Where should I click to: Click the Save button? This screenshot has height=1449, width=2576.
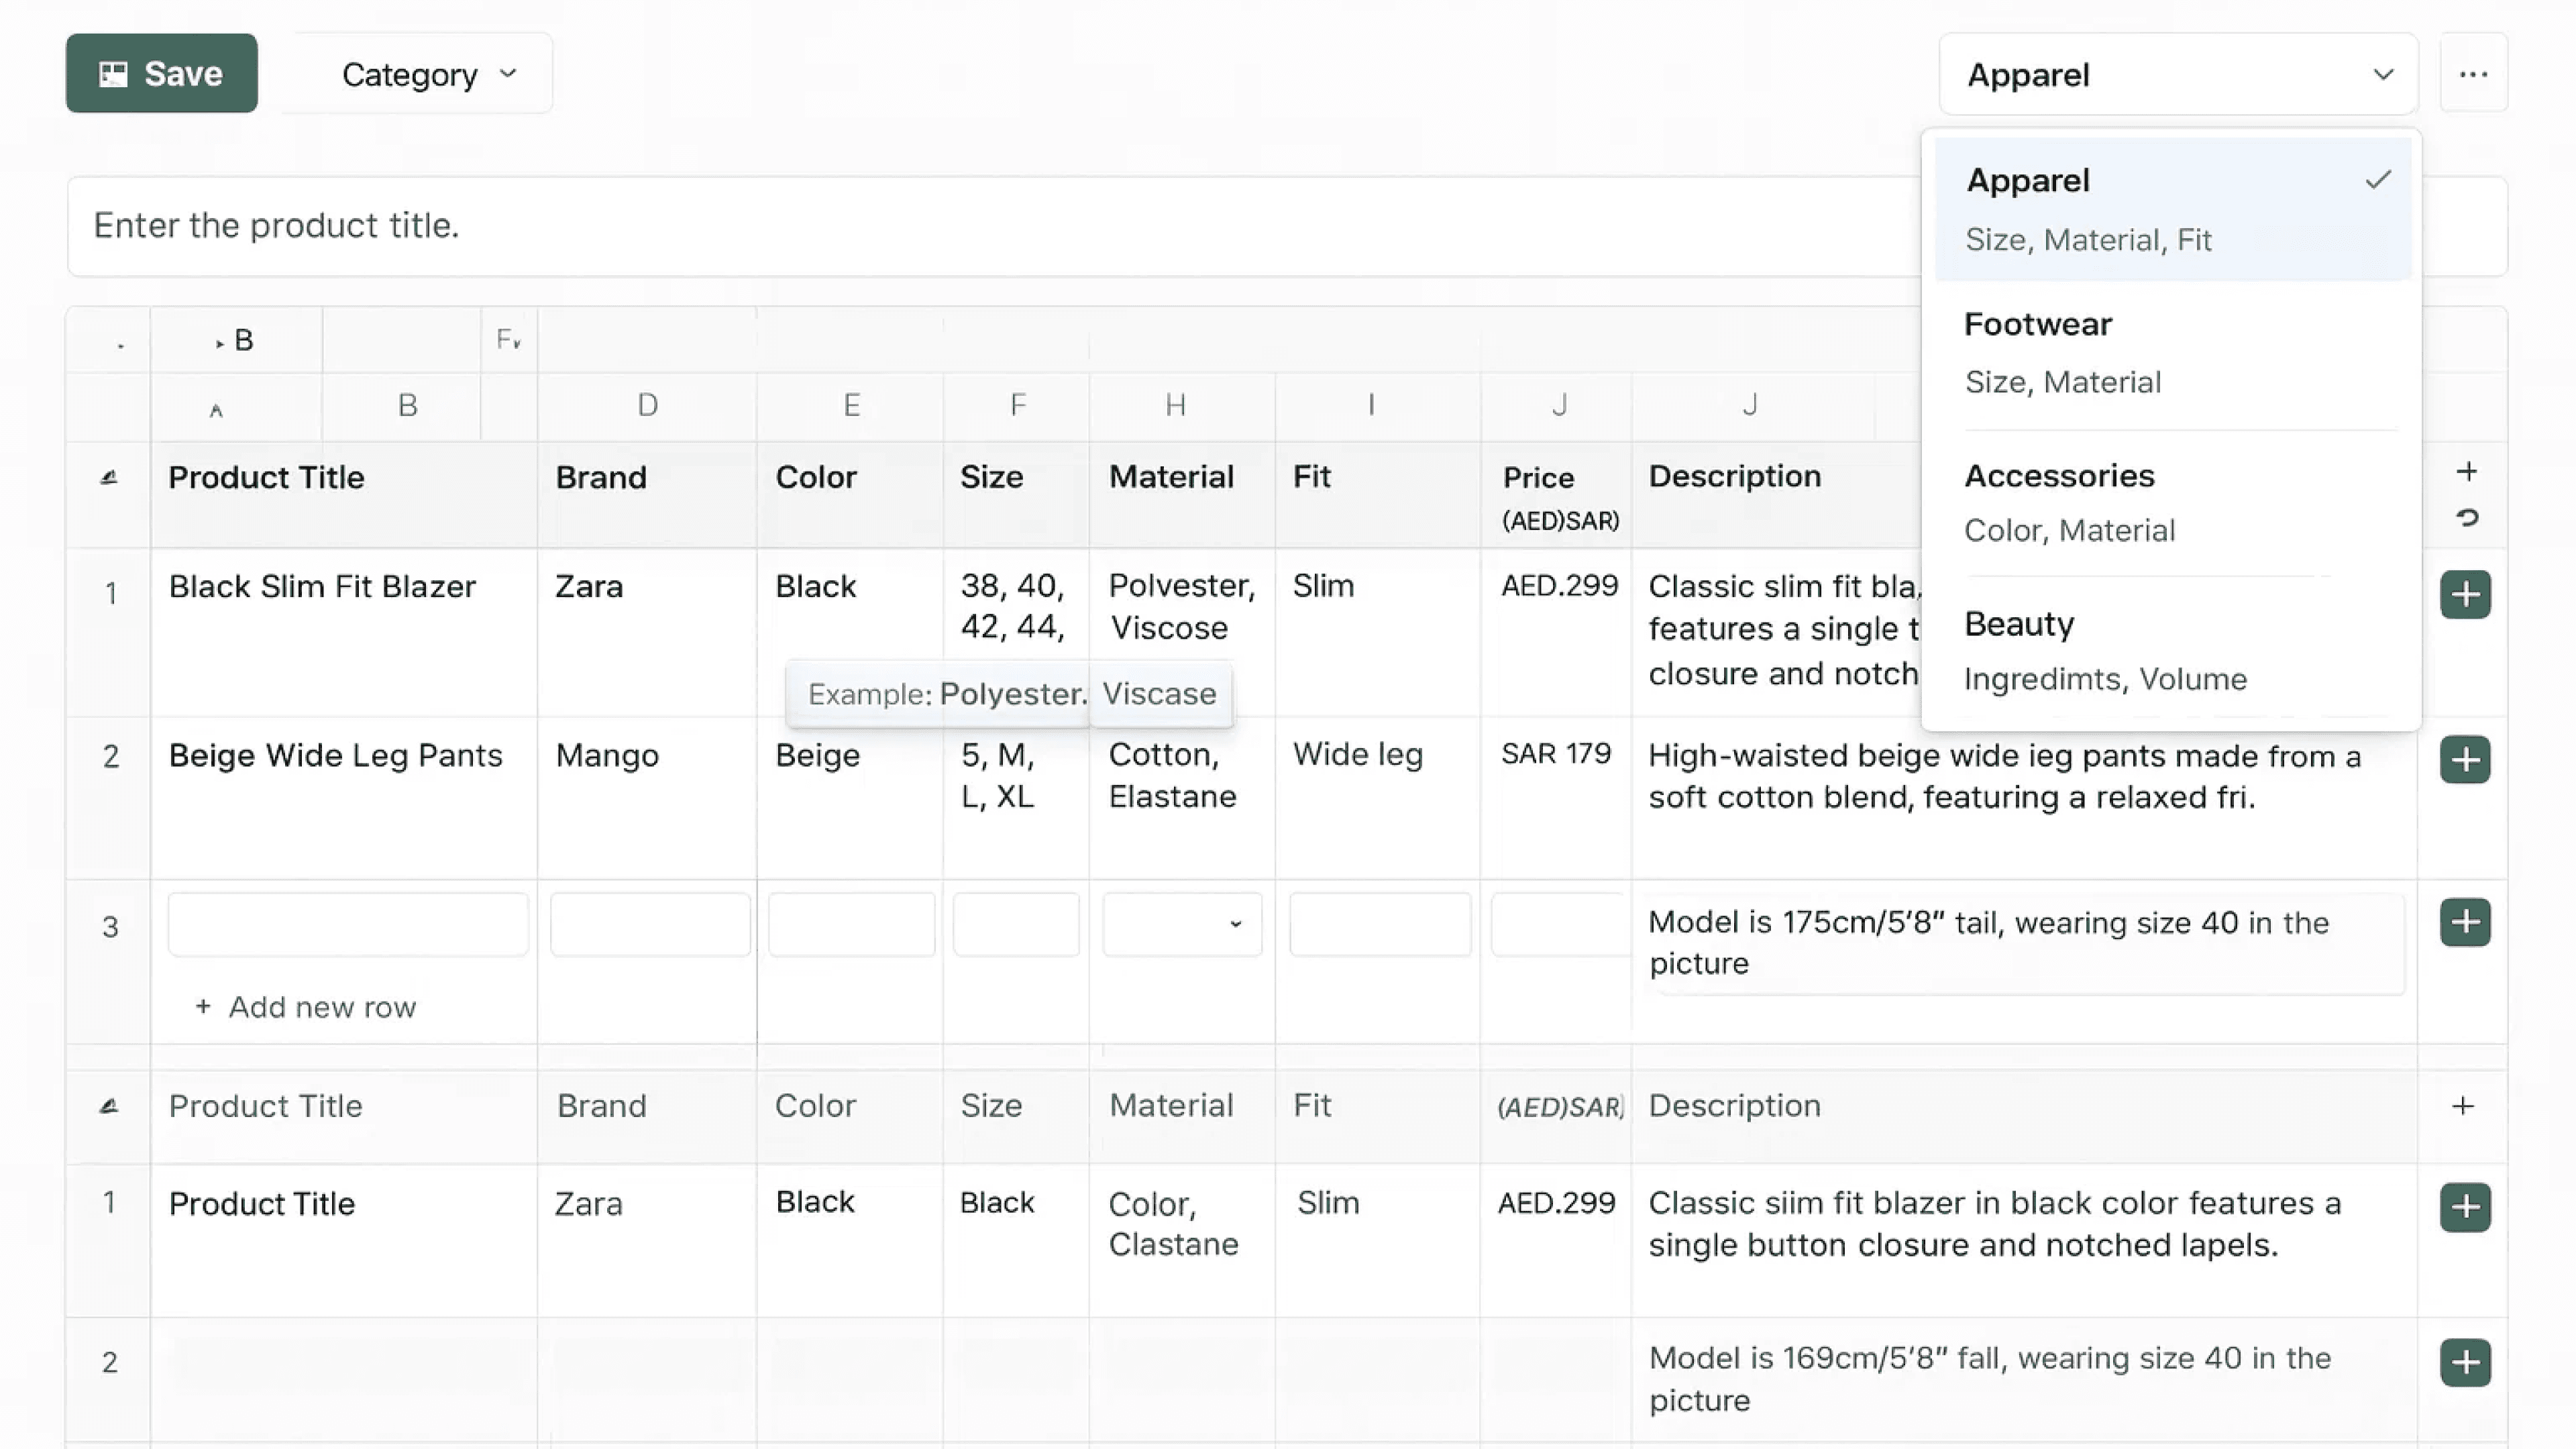161,74
